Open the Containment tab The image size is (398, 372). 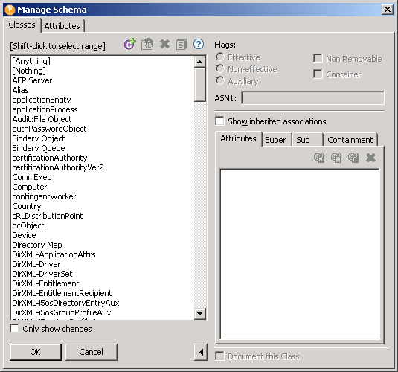(x=350, y=140)
